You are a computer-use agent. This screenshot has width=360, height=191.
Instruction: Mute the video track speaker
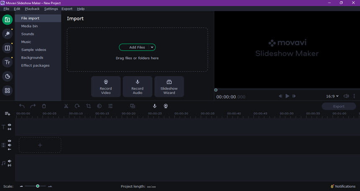[9, 145]
